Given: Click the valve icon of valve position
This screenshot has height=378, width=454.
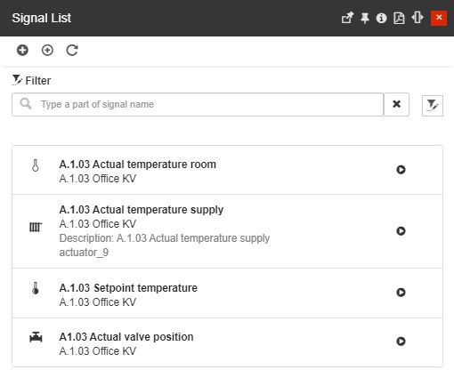Looking at the screenshot, I should tap(36, 337).
